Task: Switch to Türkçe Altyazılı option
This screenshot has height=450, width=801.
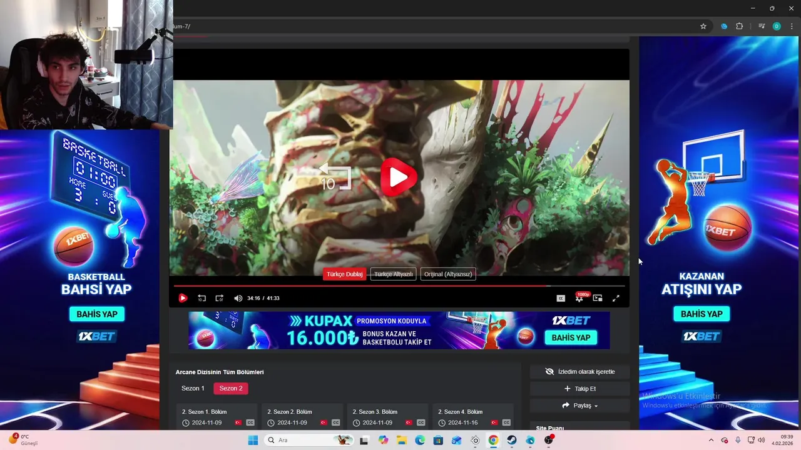Action: [393, 274]
